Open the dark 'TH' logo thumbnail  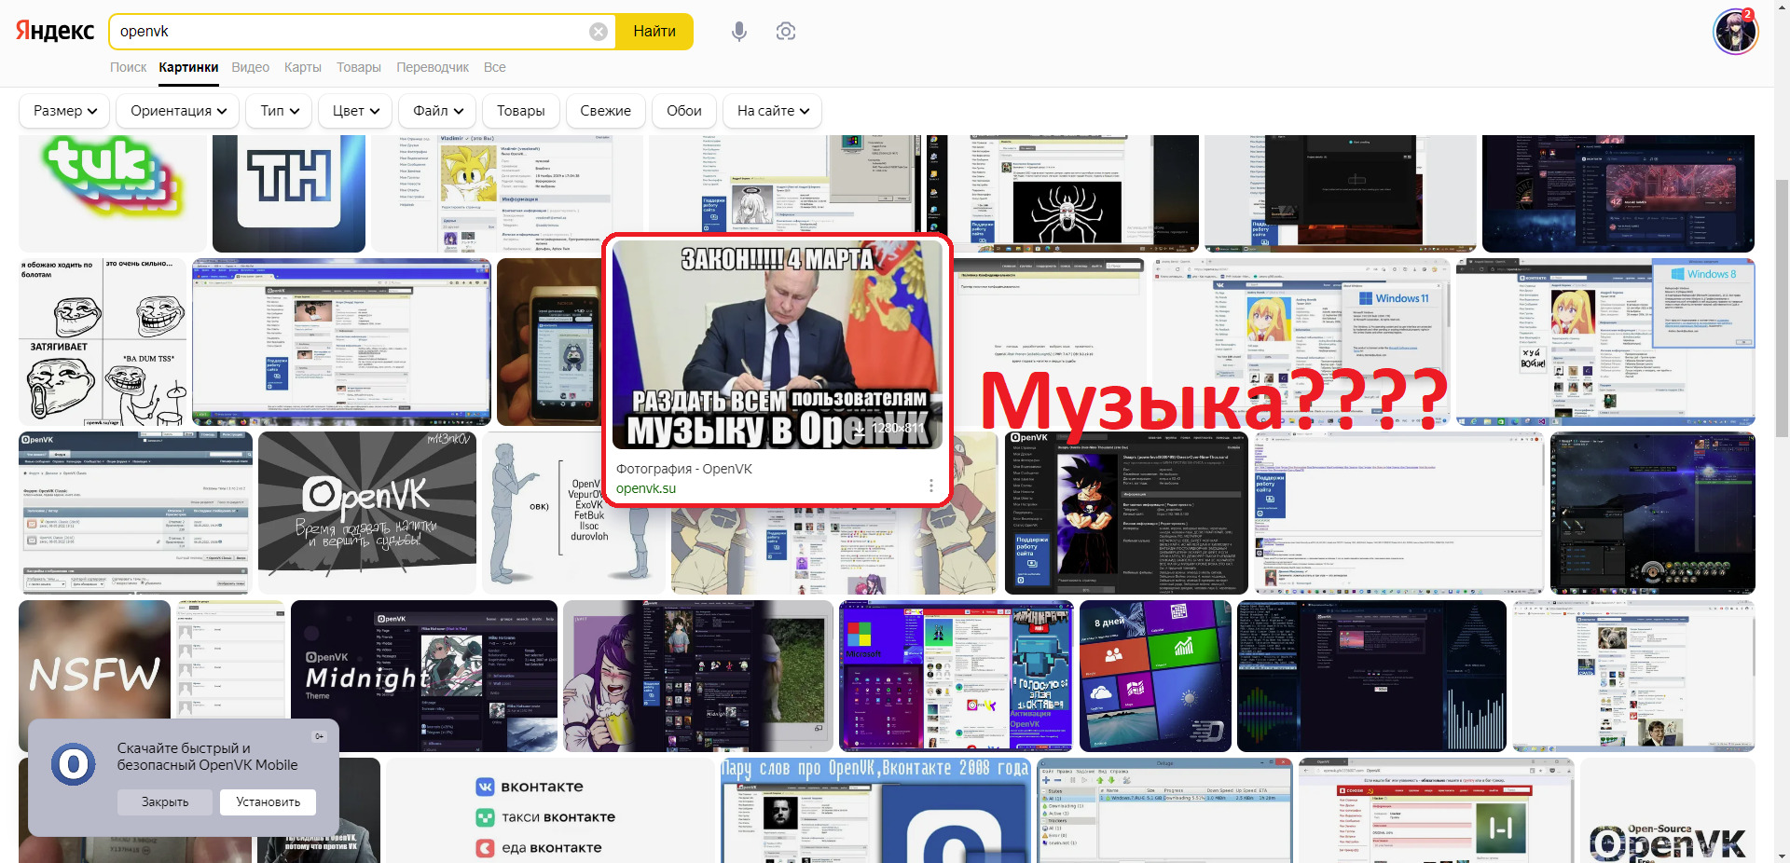[x=289, y=193]
